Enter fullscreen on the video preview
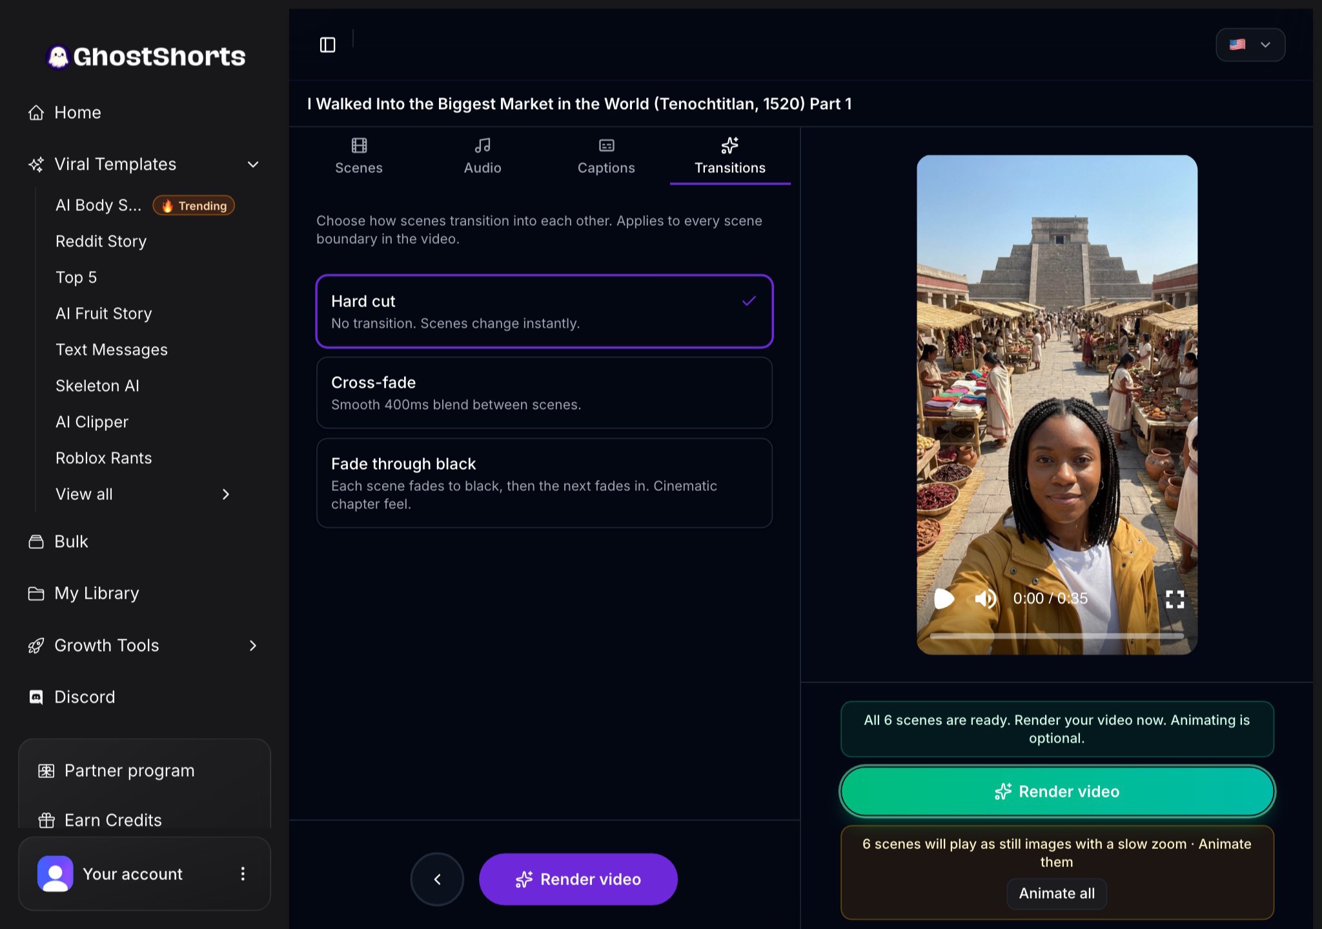1322x929 pixels. tap(1175, 599)
